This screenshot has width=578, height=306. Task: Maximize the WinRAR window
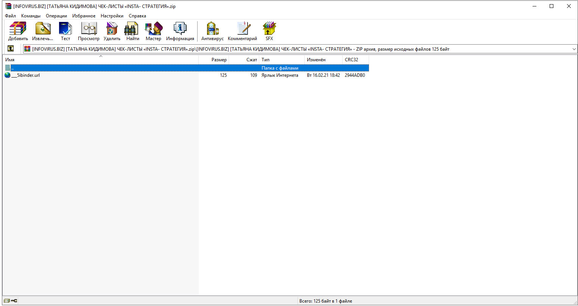[x=552, y=6]
